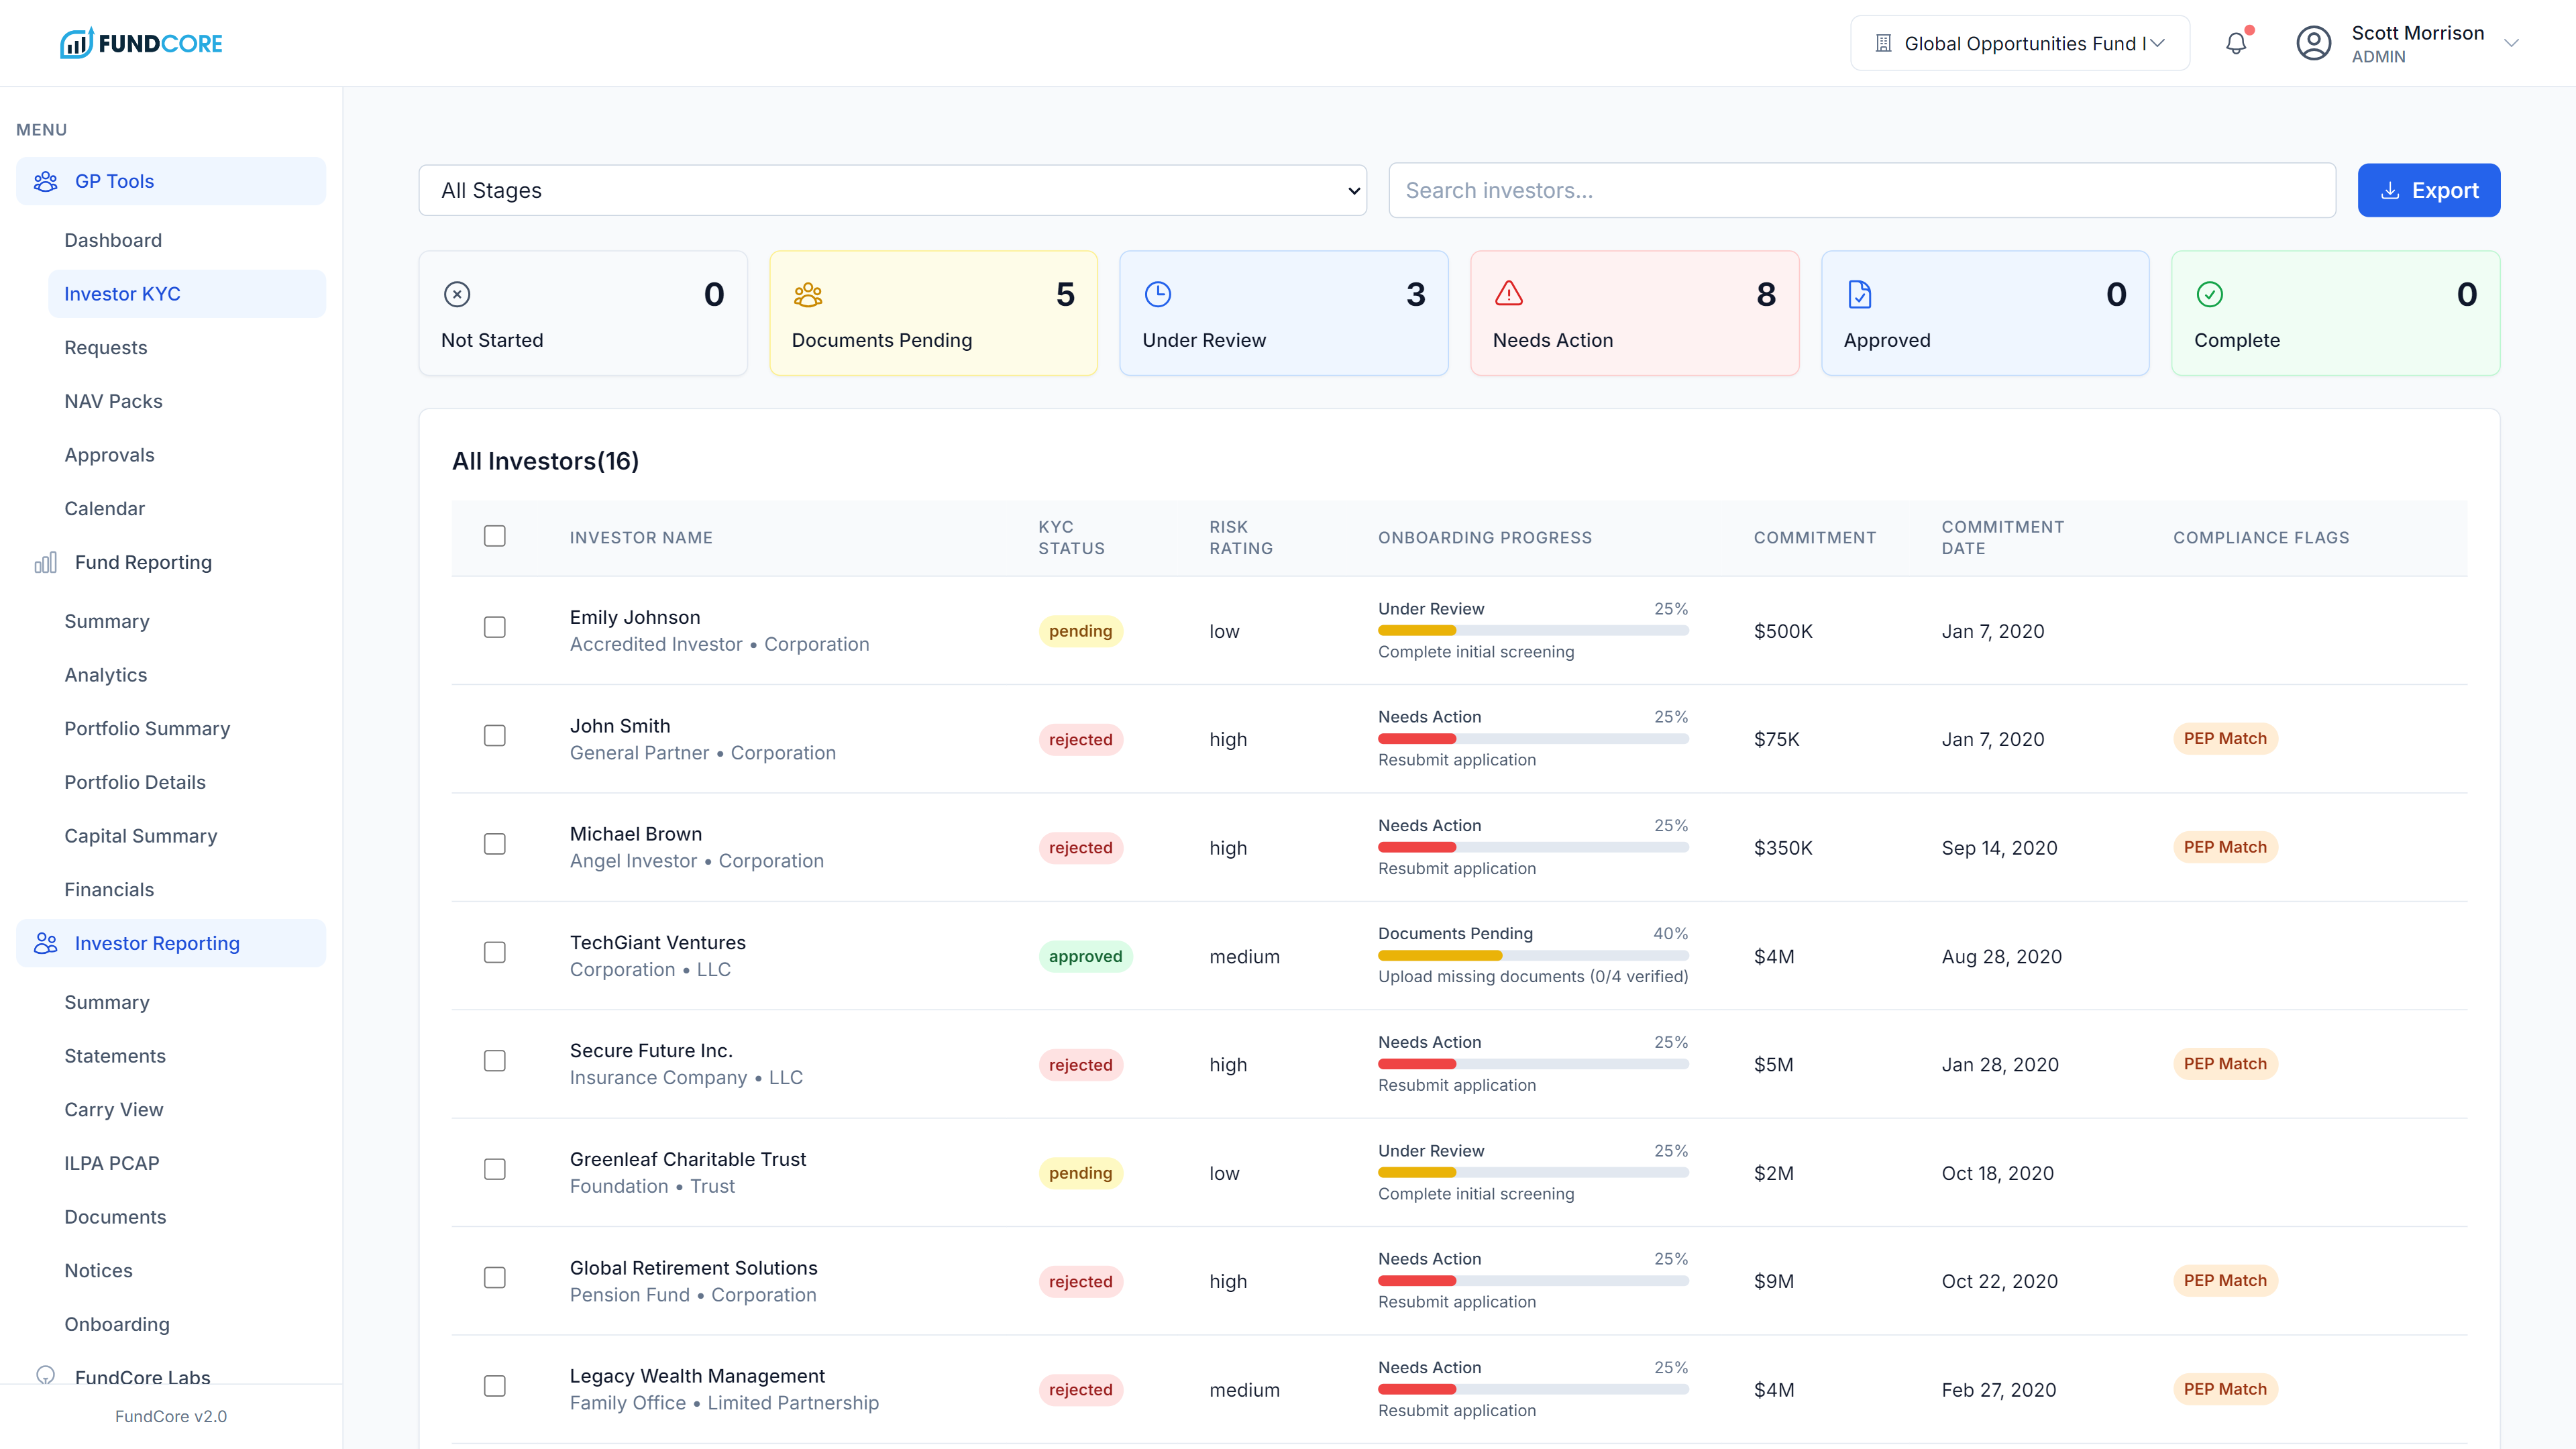
Task: Click the user profile avatar icon
Action: tap(2313, 43)
